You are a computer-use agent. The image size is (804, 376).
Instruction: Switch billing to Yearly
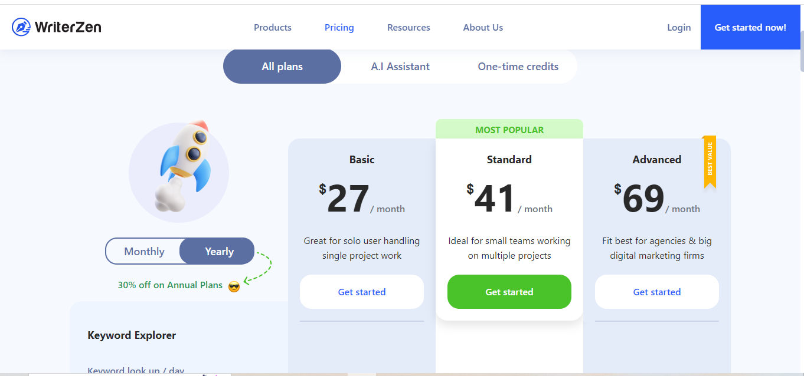219,251
